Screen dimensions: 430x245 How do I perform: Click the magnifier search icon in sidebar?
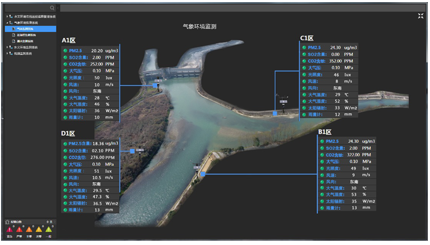52,8
